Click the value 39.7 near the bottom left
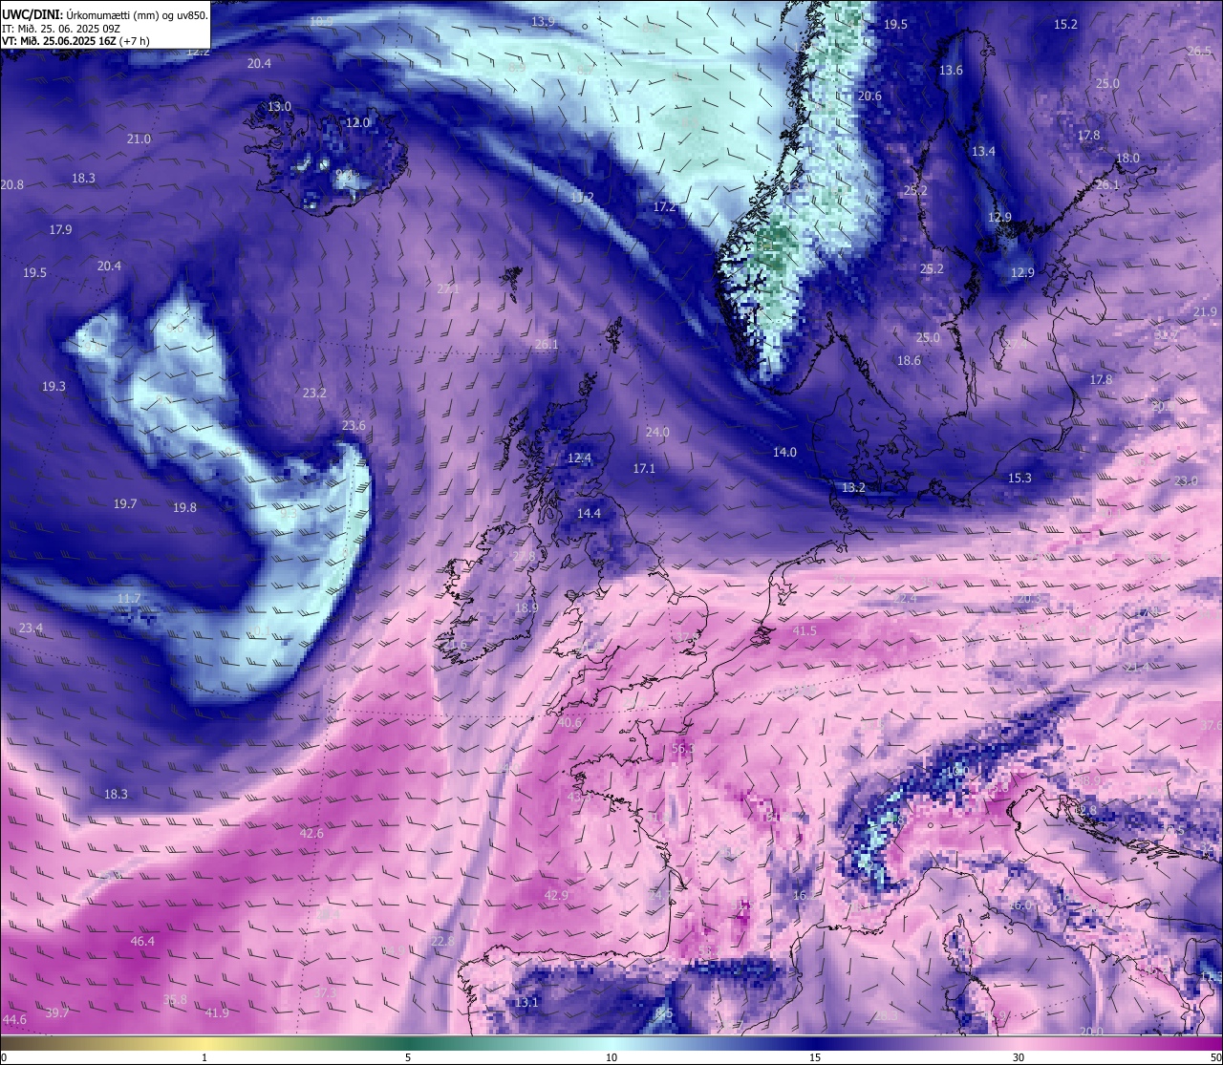This screenshot has width=1223, height=1065. click(57, 1013)
